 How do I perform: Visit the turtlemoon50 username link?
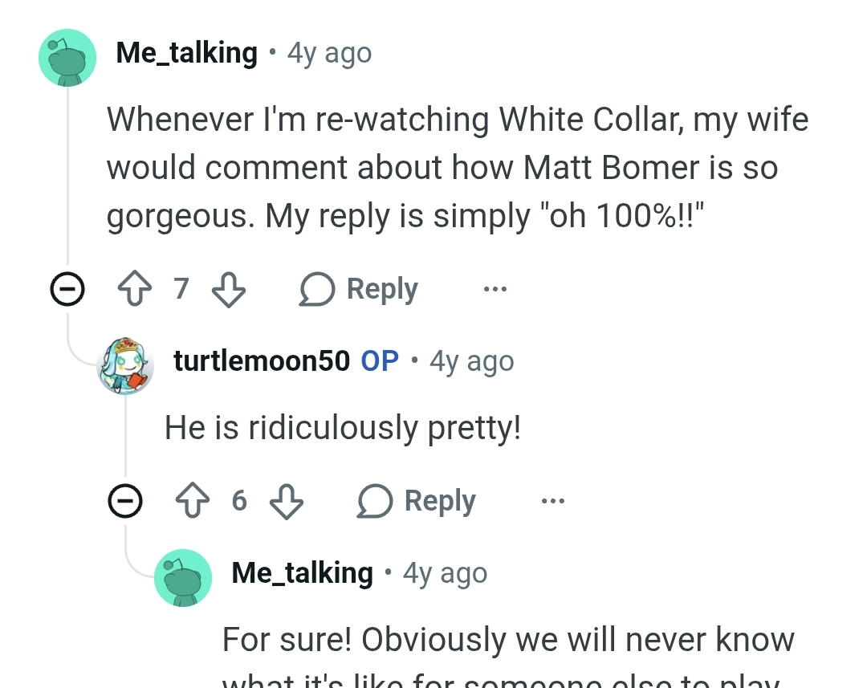[262, 360]
